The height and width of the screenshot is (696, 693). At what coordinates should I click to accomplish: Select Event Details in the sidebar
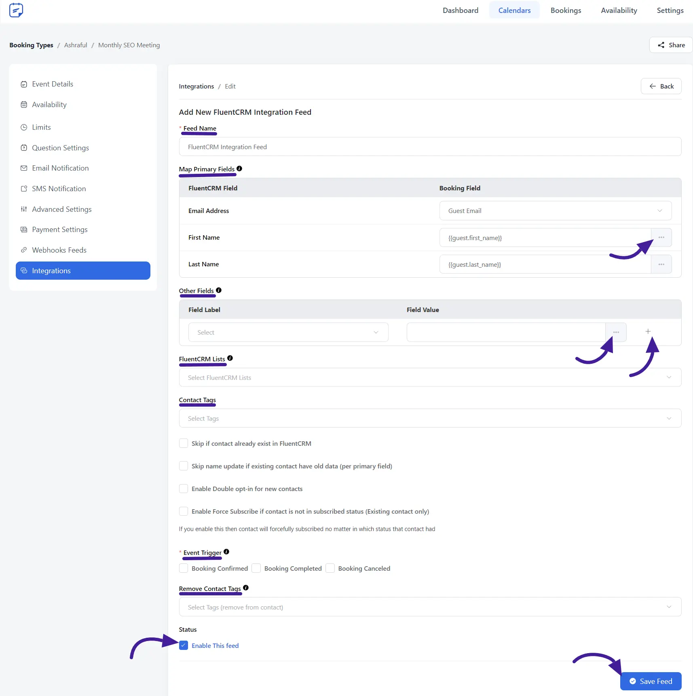pyautogui.click(x=83, y=84)
